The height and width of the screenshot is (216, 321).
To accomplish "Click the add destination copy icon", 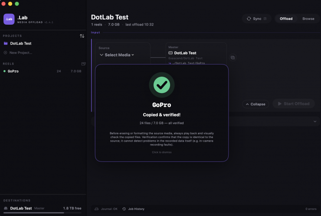I will (x=233, y=58).
